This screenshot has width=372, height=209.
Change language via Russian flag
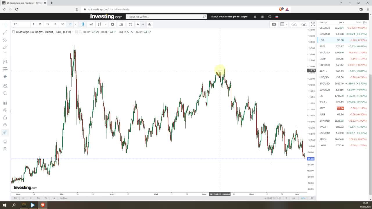(x=277, y=17)
